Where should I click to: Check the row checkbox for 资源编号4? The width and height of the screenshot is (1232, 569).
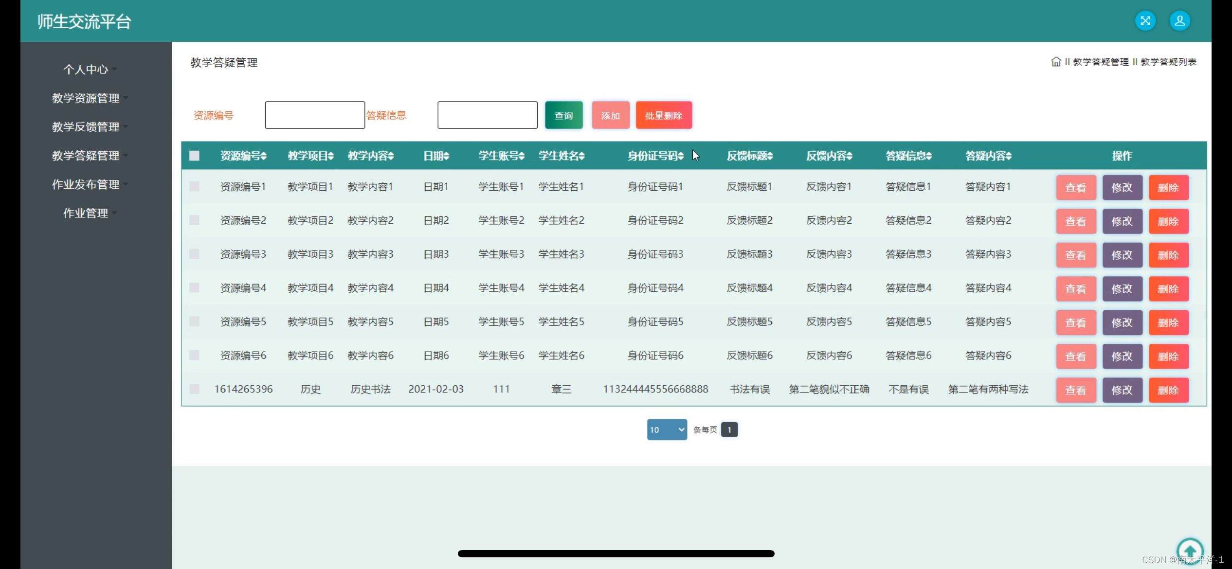click(x=194, y=288)
